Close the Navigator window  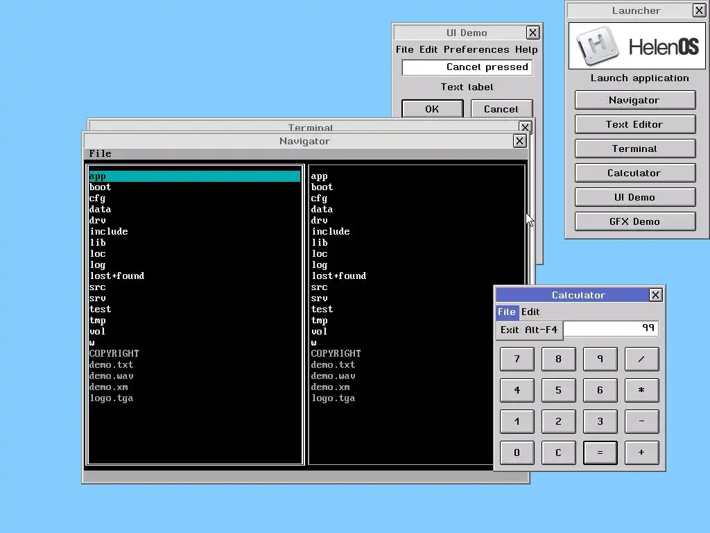pyautogui.click(x=519, y=141)
